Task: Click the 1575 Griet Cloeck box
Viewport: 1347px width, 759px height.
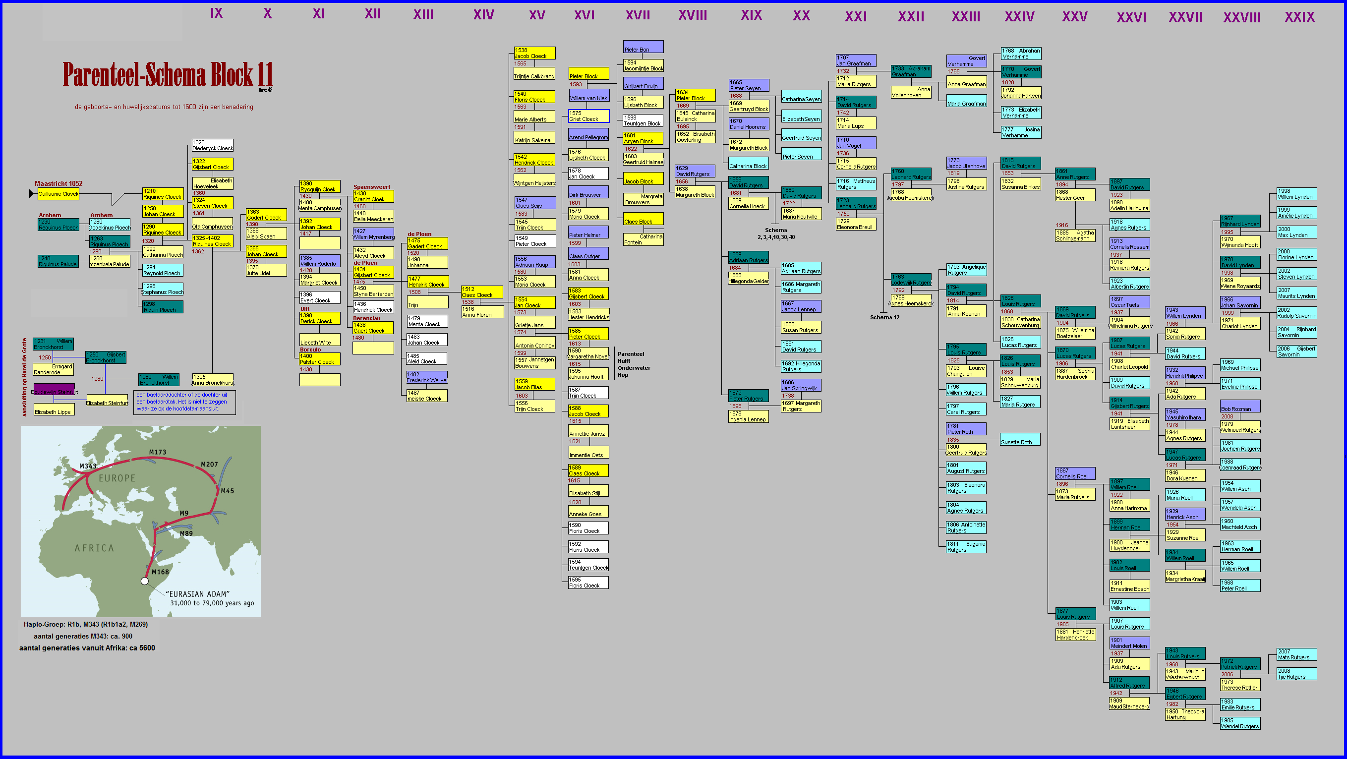Action: pyautogui.click(x=588, y=116)
